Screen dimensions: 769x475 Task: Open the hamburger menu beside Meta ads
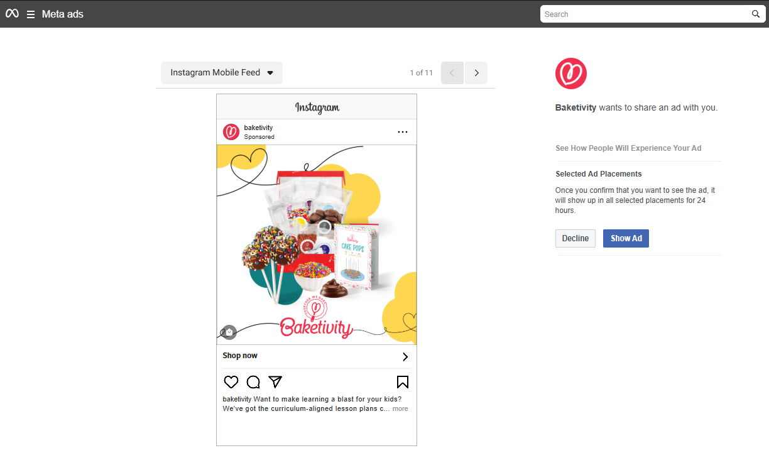click(x=30, y=14)
